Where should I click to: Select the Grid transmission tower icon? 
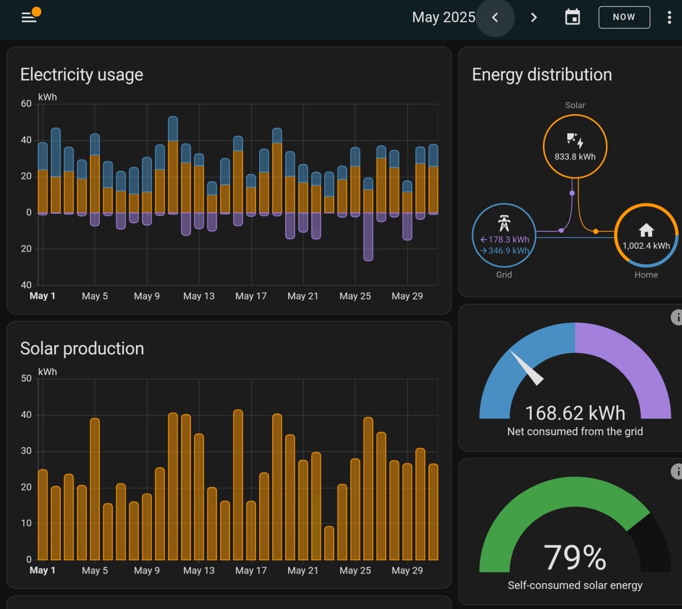504,223
